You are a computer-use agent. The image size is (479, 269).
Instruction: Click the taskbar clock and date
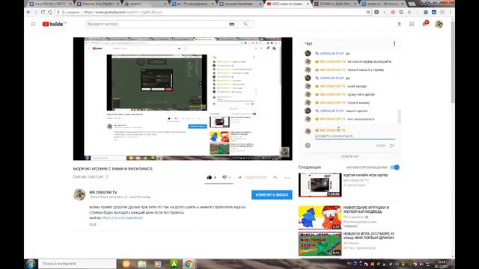coord(442,264)
